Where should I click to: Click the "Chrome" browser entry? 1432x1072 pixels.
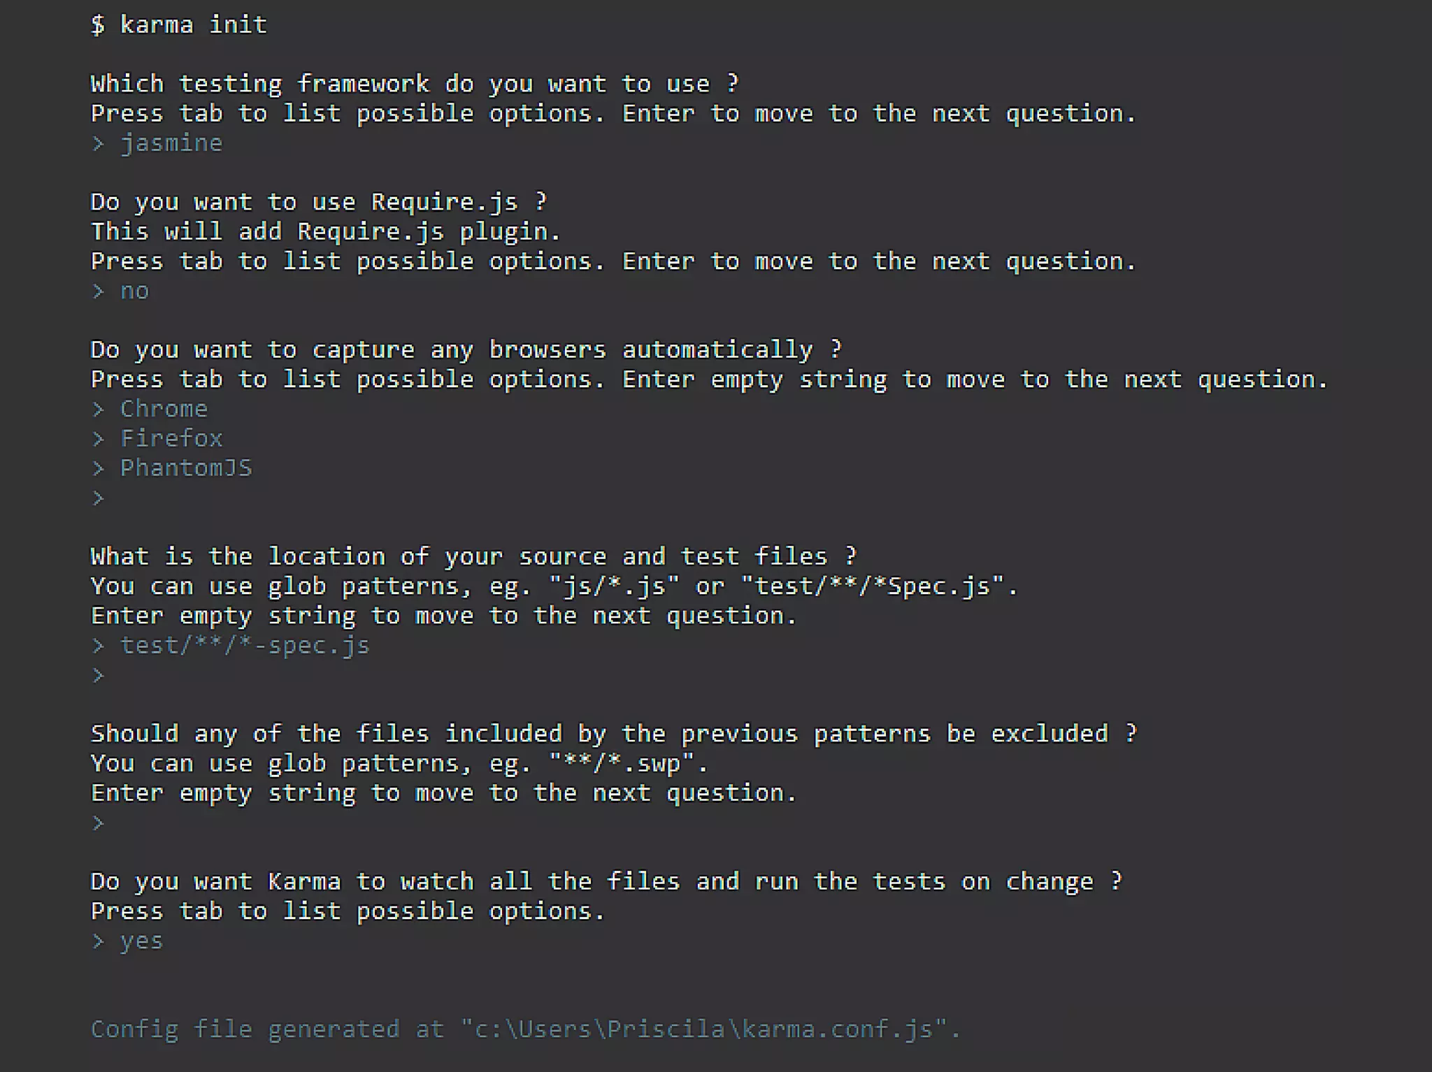[x=164, y=409]
